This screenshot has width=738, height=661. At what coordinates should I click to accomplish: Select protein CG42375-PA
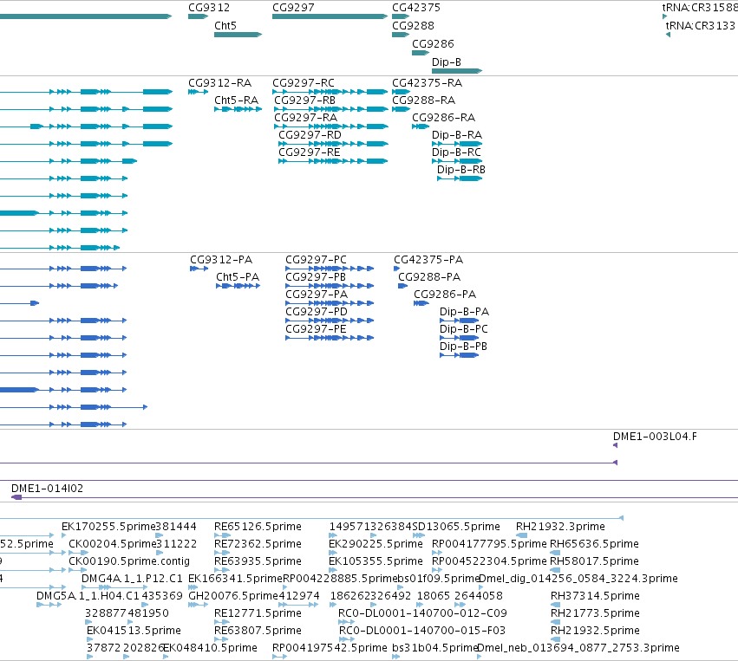coord(428,260)
